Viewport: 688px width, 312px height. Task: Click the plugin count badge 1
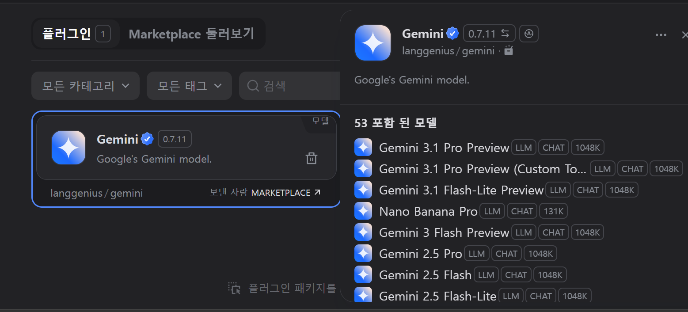103,34
